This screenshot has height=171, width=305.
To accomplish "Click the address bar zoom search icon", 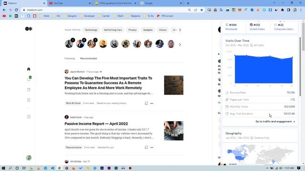I will (x=189, y=10).
